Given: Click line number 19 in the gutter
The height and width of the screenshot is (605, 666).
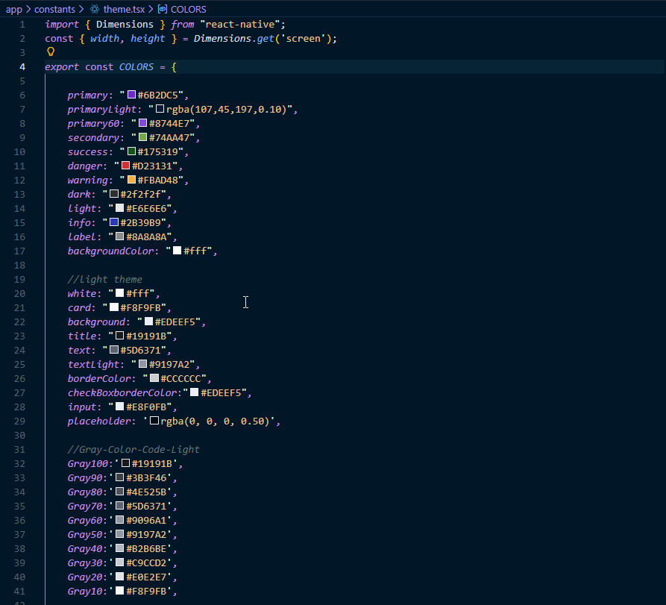Looking at the screenshot, I should (x=22, y=280).
